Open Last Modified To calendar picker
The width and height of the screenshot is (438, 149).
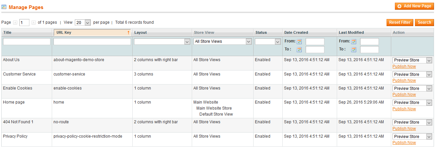[x=353, y=50]
